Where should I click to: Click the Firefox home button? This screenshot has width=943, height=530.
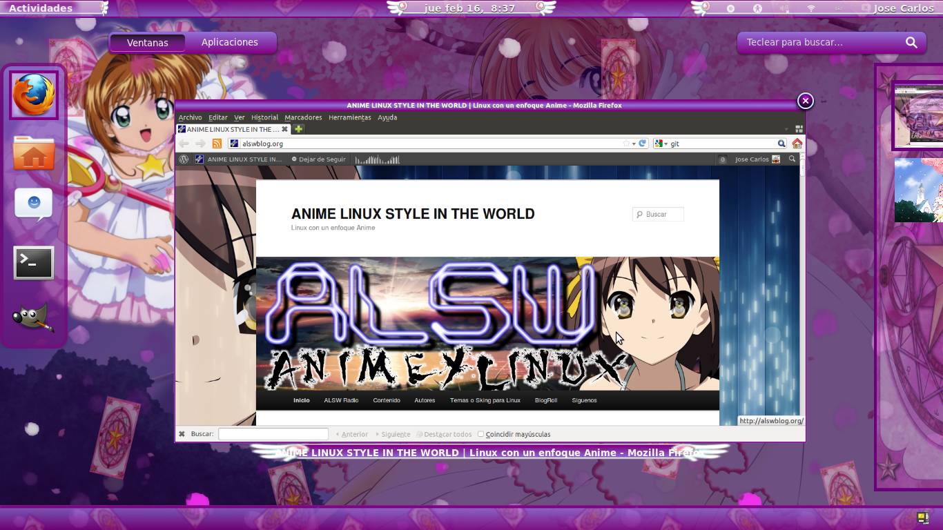point(797,144)
